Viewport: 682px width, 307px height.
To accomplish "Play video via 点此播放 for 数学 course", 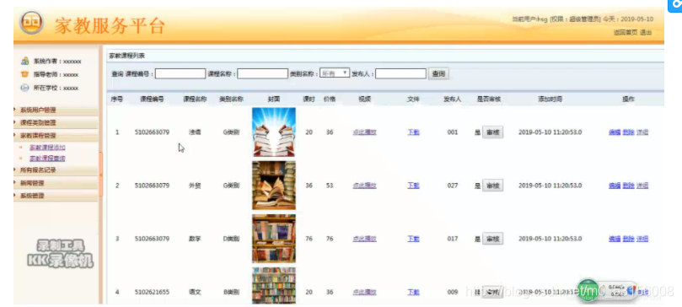I will [x=364, y=239].
